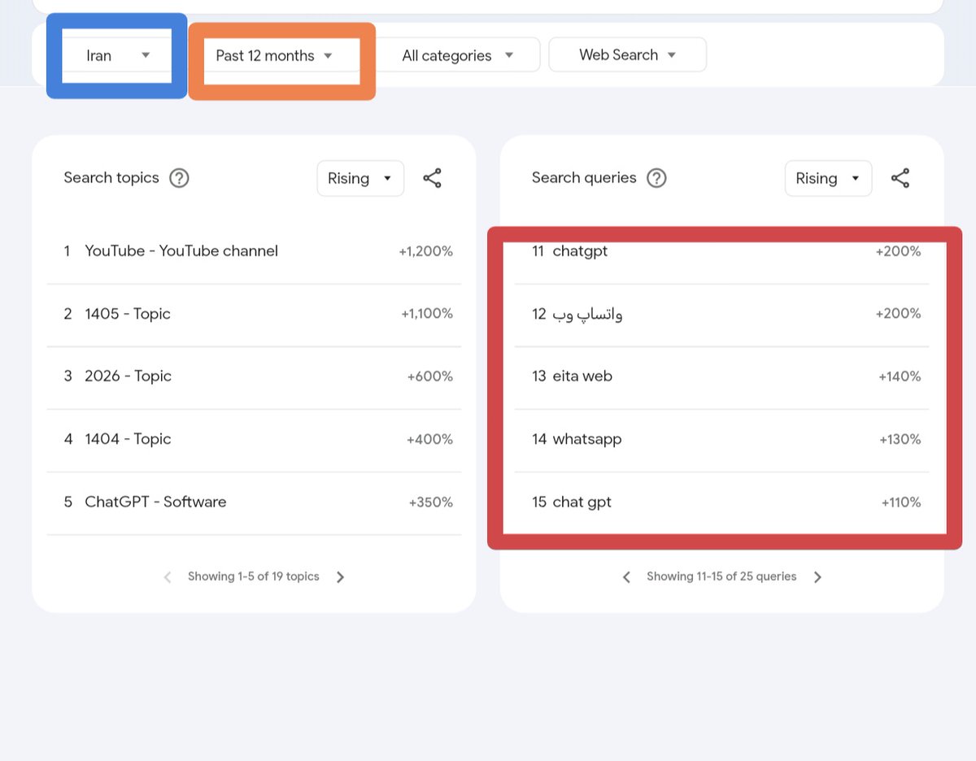This screenshot has height=761, width=976.
Task: Click the +400% value for 1404
Action: click(430, 439)
